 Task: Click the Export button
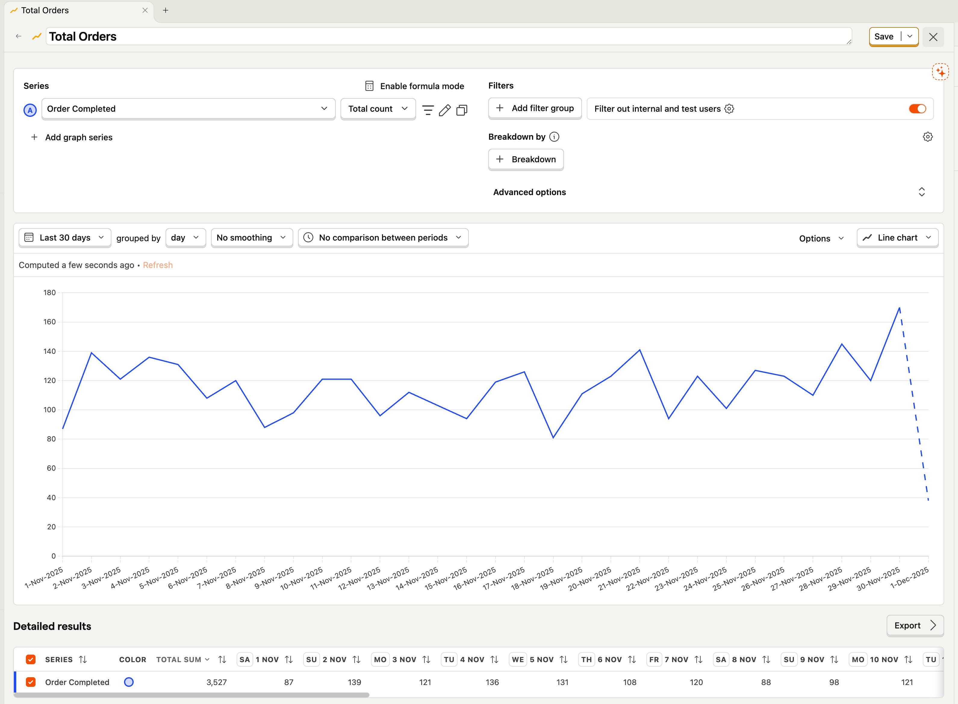tap(915, 626)
